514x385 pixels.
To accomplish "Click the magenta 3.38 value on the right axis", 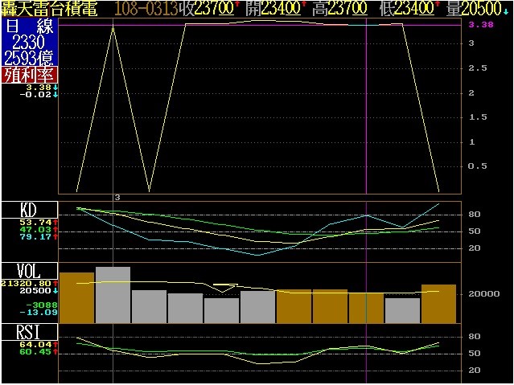I will tap(481, 25).
